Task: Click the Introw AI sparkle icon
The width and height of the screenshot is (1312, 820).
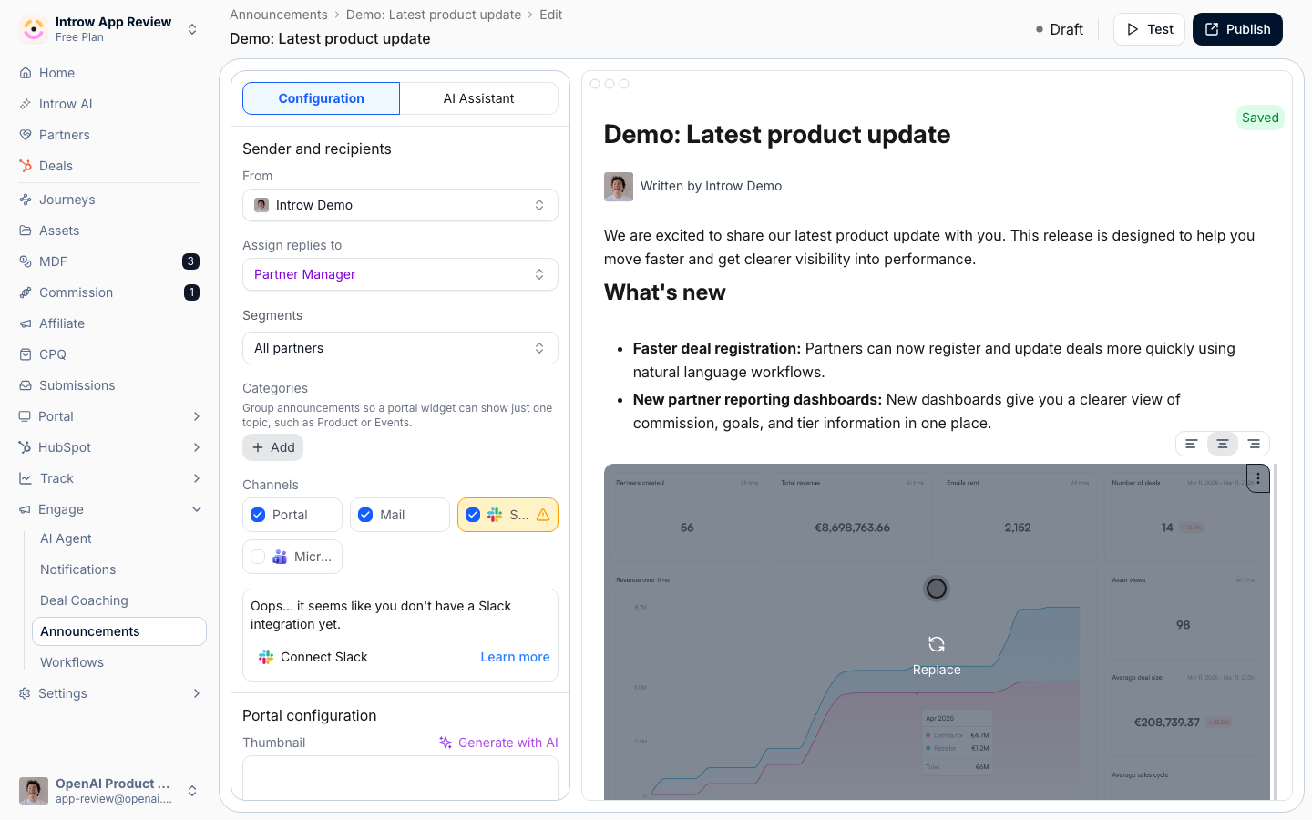Action: coord(26,104)
